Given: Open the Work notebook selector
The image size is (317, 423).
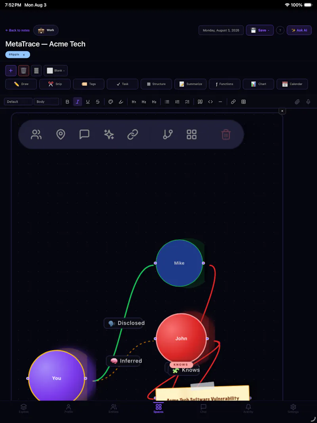Looking at the screenshot, I should [46, 30].
